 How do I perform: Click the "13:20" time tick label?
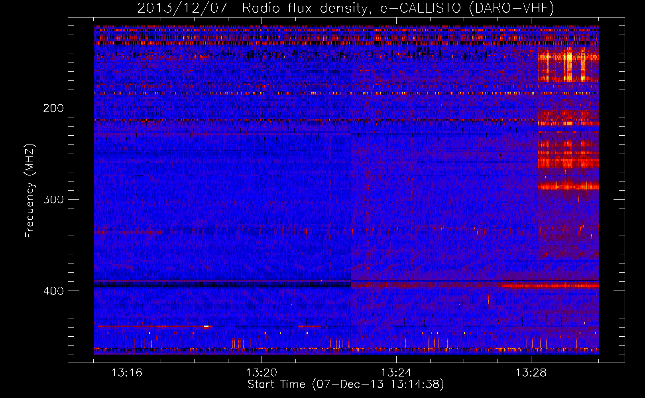pos(262,373)
